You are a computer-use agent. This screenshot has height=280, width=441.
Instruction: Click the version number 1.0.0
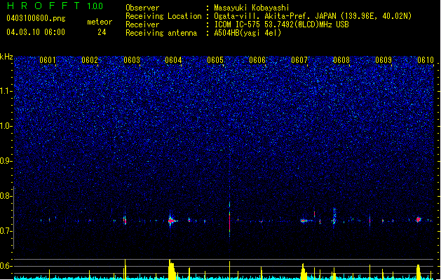click(95, 6)
